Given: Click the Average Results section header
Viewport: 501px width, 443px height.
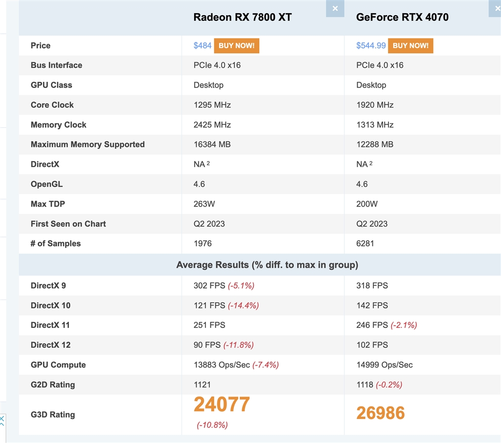Looking at the screenshot, I should (x=267, y=265).
